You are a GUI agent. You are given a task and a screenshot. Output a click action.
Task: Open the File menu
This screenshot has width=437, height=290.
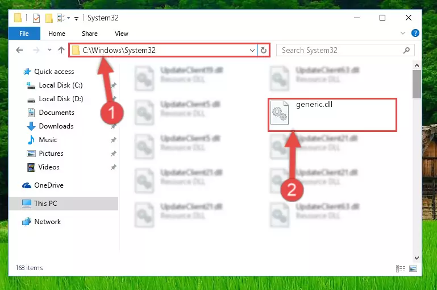(x=24, y=34)
